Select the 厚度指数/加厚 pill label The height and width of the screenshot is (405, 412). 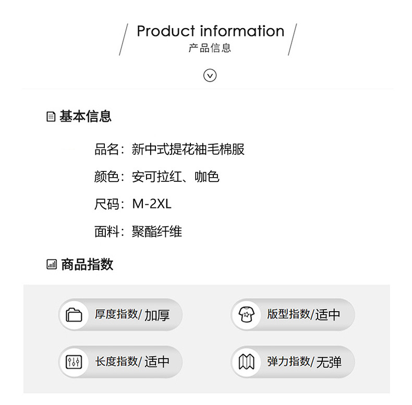132,315
